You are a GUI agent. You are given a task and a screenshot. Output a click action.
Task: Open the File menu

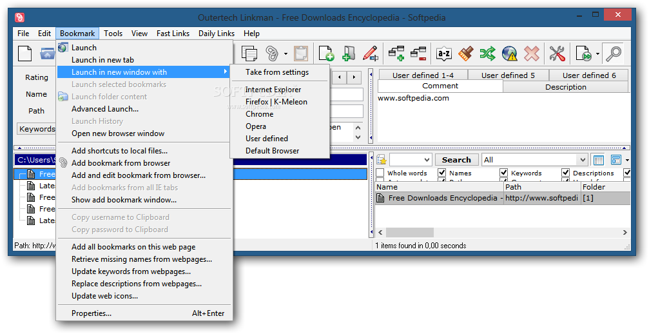tap(23, 34)
